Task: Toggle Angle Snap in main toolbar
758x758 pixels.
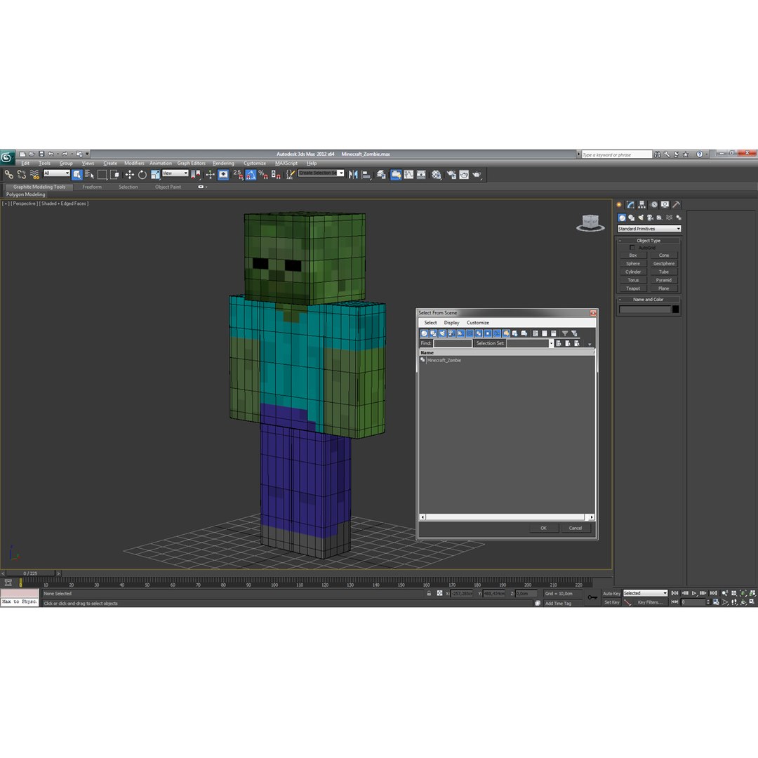Action: point(251,175)
